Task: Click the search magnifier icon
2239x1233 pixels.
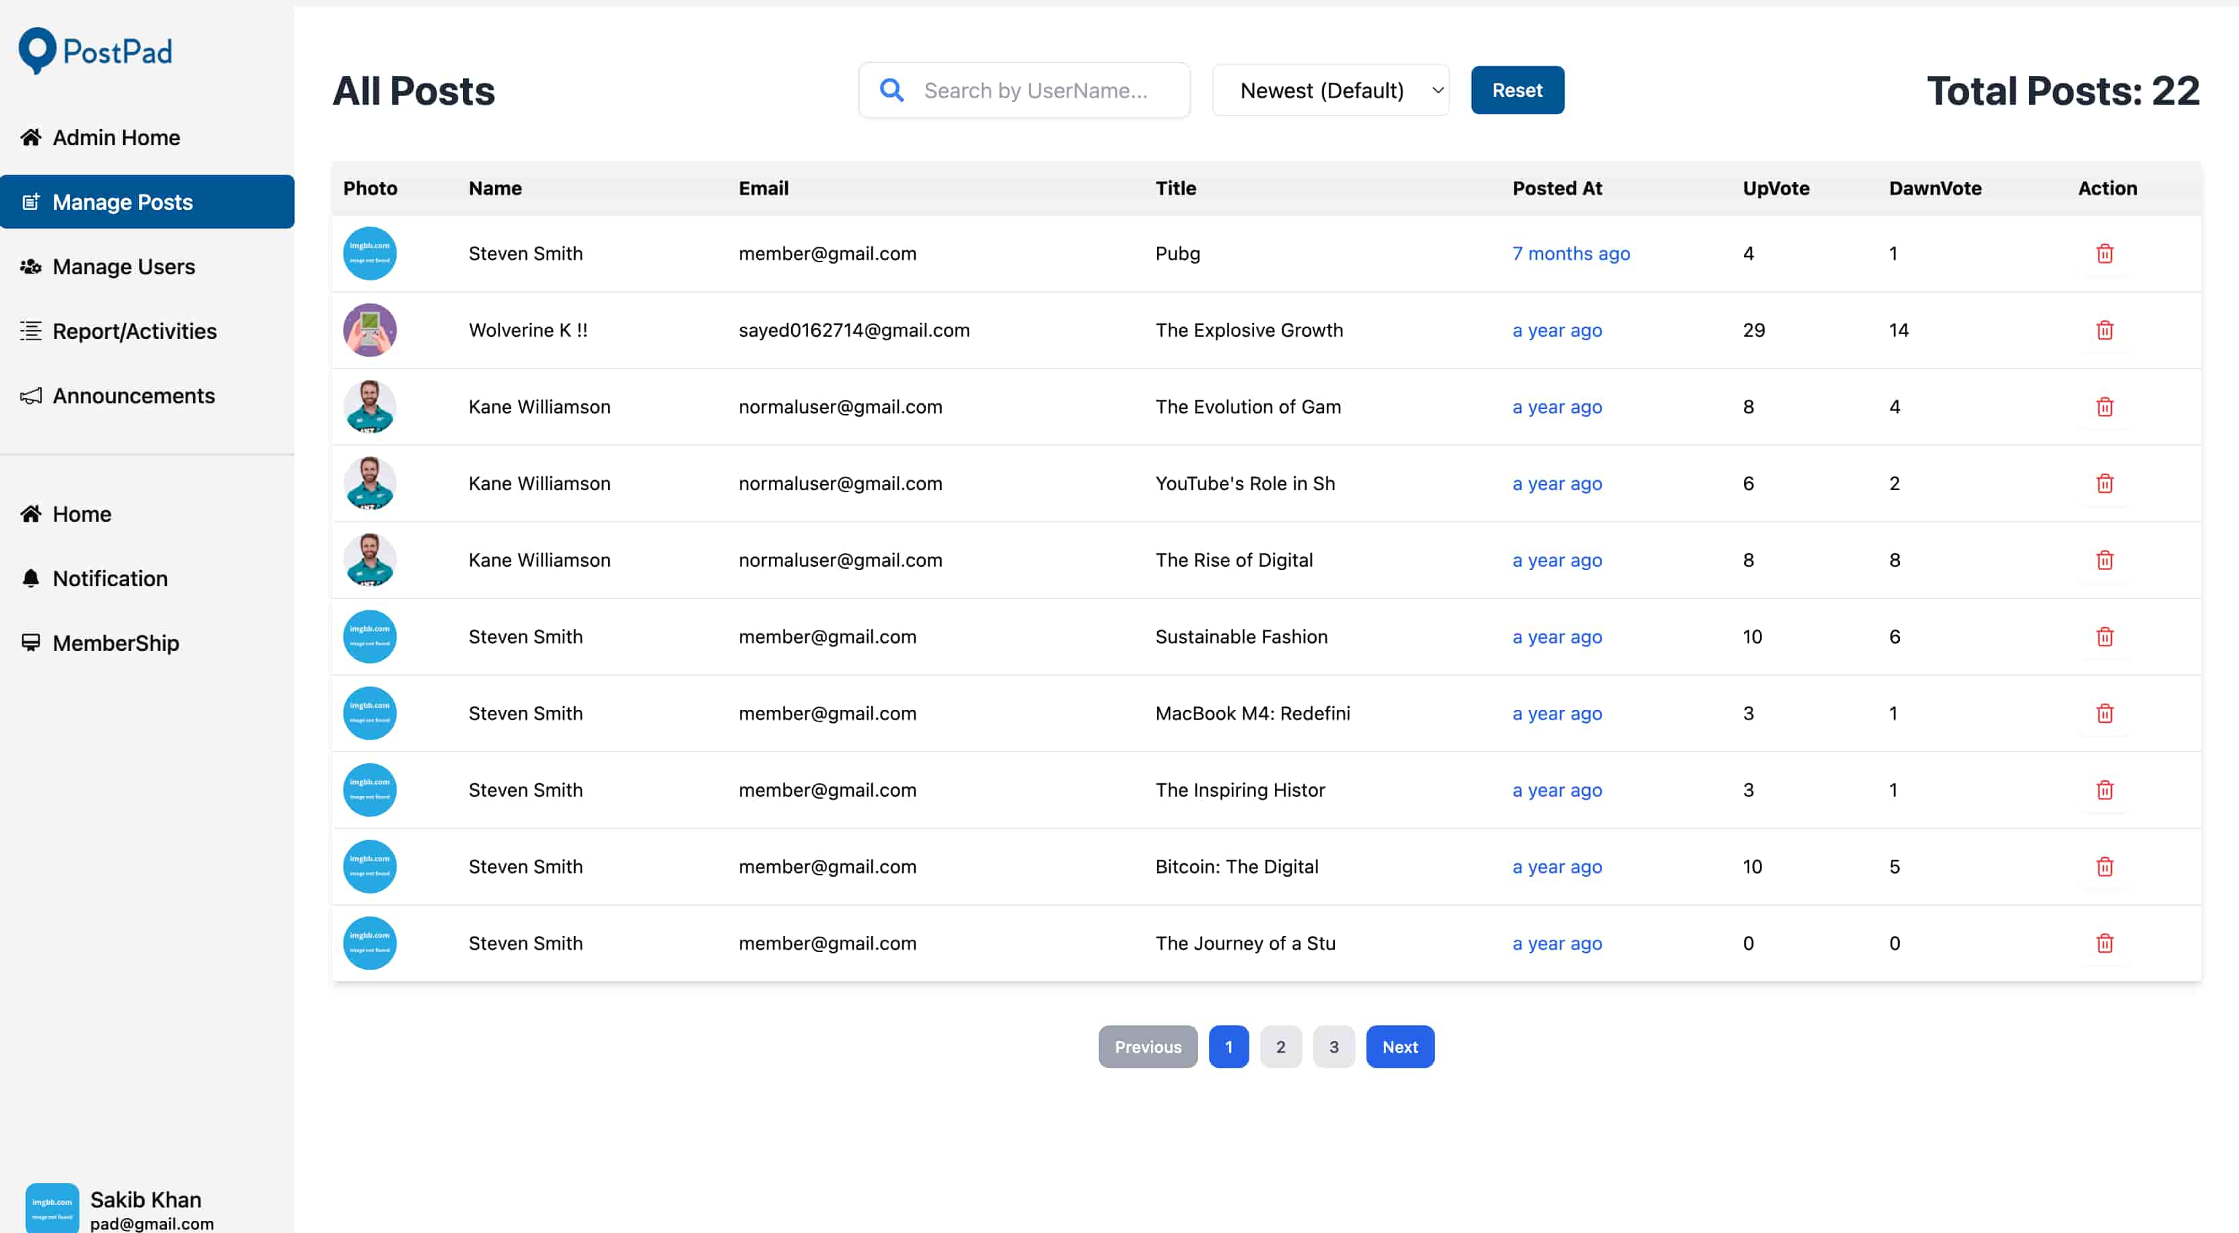Action: click(x=892, y=89)
